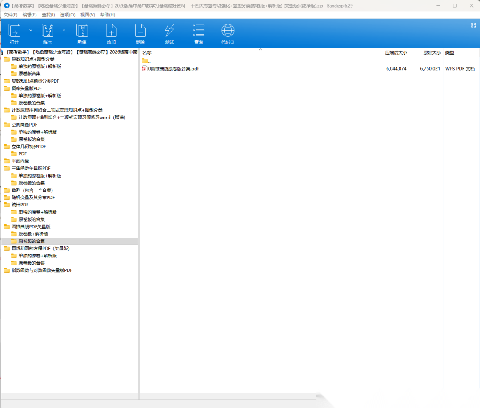480x408 pixels.
Task: Sort by the 类型 column header
Action: (x=450, y=52)
